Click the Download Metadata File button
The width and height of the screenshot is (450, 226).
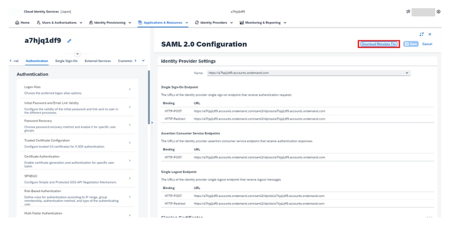(378, 44)
